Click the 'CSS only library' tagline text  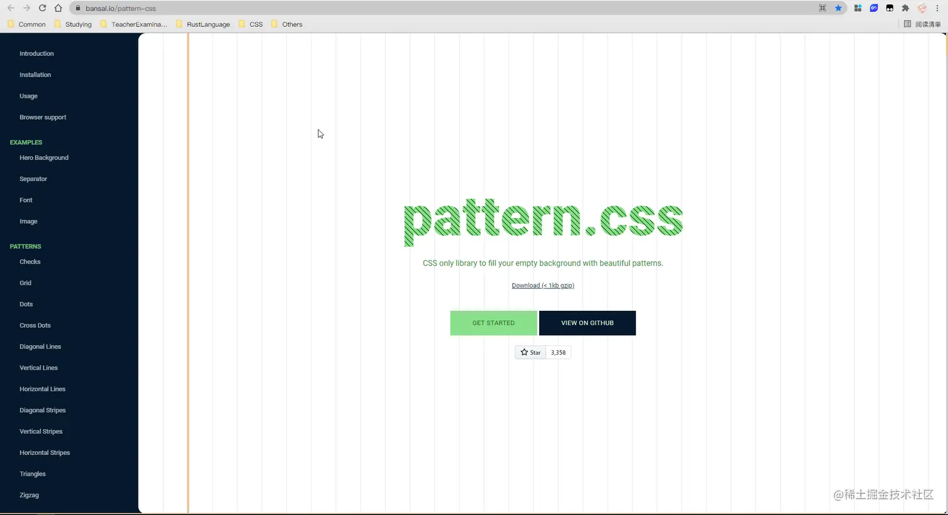point(543,263)
